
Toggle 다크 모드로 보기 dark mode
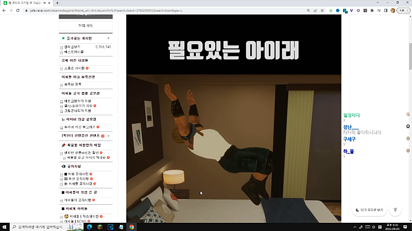(x=369, y=210)
